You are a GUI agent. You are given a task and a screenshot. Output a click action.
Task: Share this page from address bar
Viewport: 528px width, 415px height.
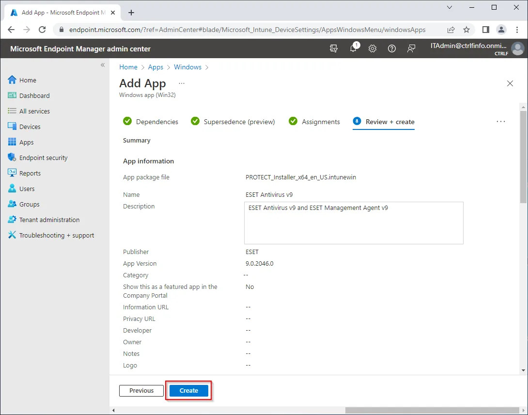click(x=451, y=30)
